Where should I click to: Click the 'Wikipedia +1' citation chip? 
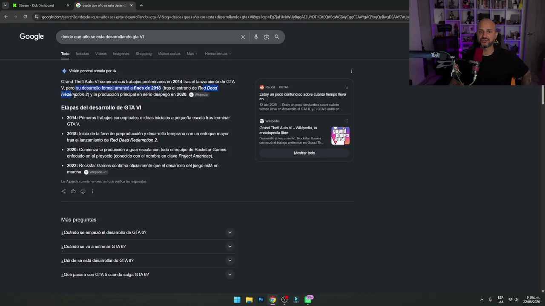(x=96, y=172)
